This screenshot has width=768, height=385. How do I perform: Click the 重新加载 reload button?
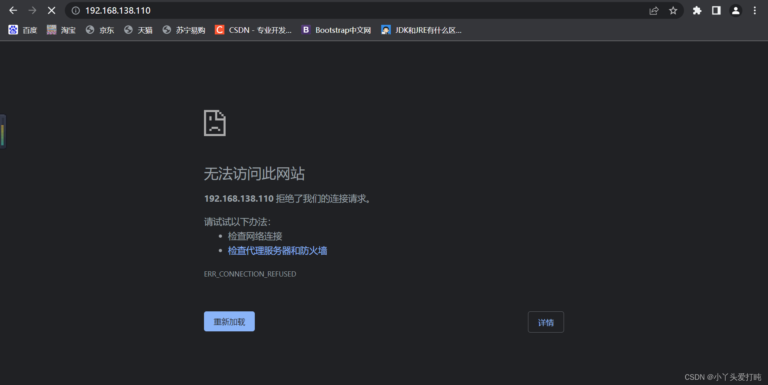click(x=229, y=321)
